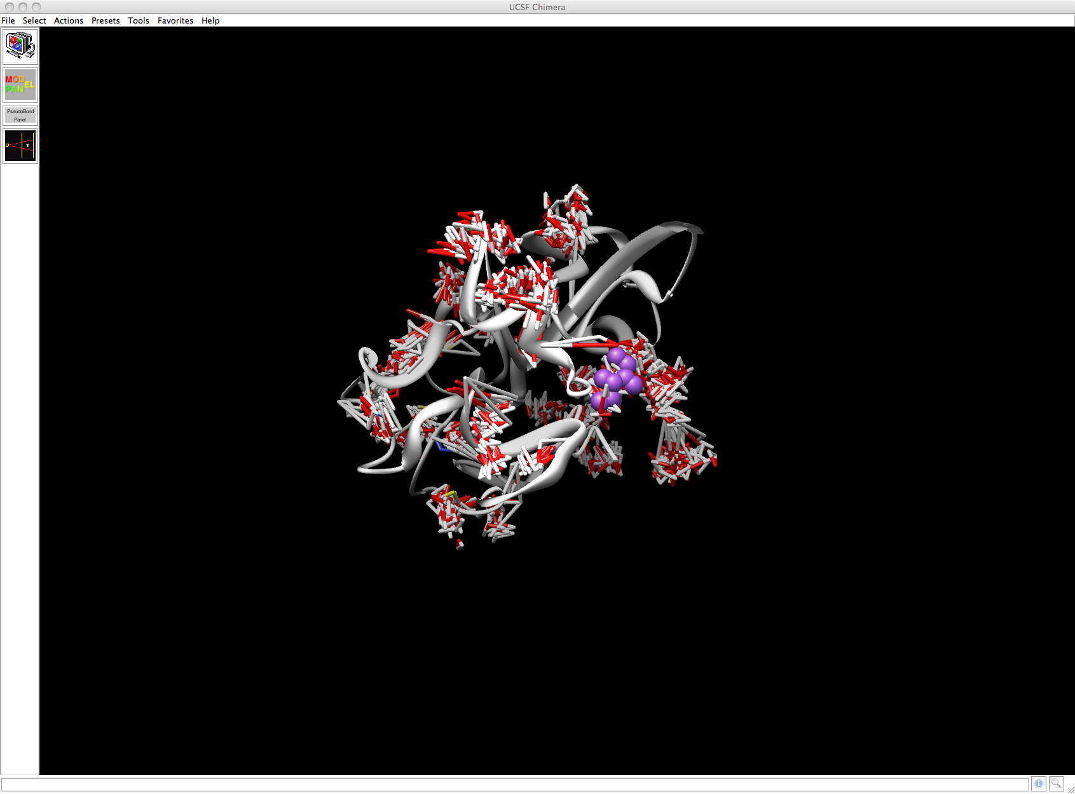Open the Tools menu
This screenshot has width=1075, height=794.
point(139,20)
